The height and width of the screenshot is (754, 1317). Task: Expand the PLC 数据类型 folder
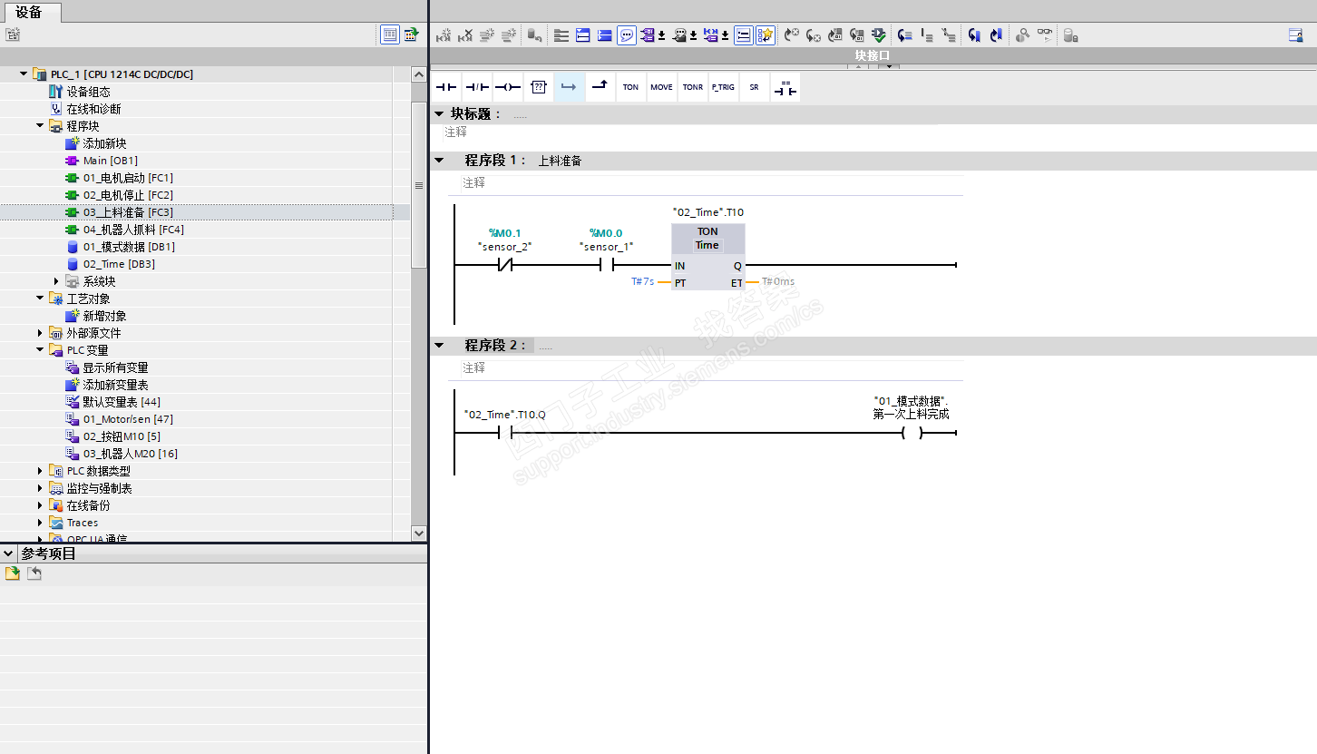point(40,471)
